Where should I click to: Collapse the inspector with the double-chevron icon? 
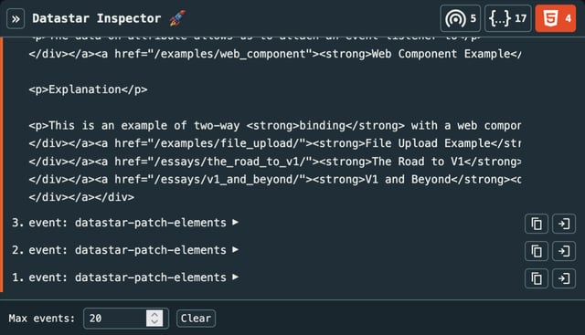click(16, 18)
